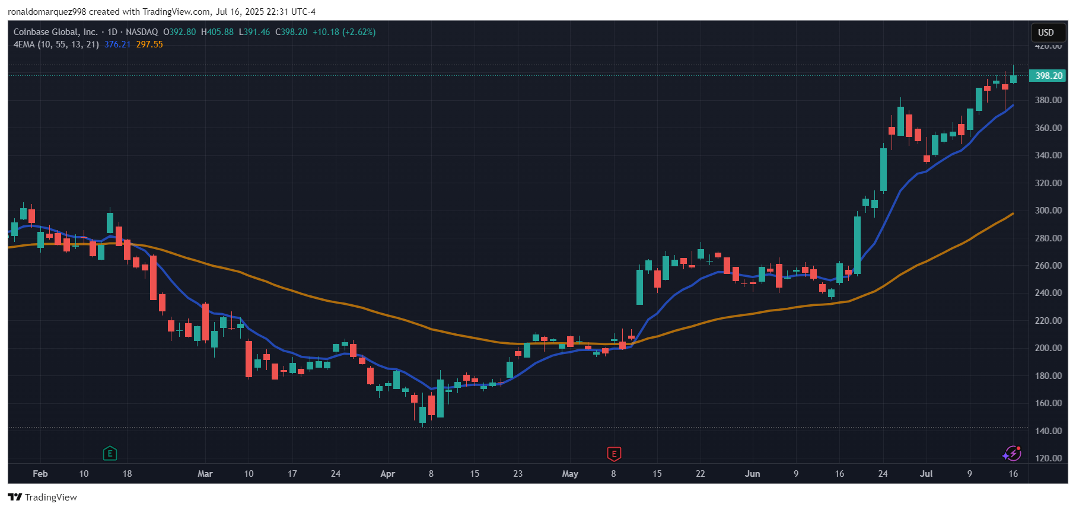This screenshot has width=1076, height=510.
Task: Click the 260.00 price axis label
Action: 1048,266
